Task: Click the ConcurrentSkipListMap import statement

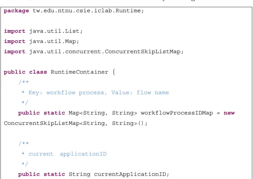Action: [x=94, y=52]
